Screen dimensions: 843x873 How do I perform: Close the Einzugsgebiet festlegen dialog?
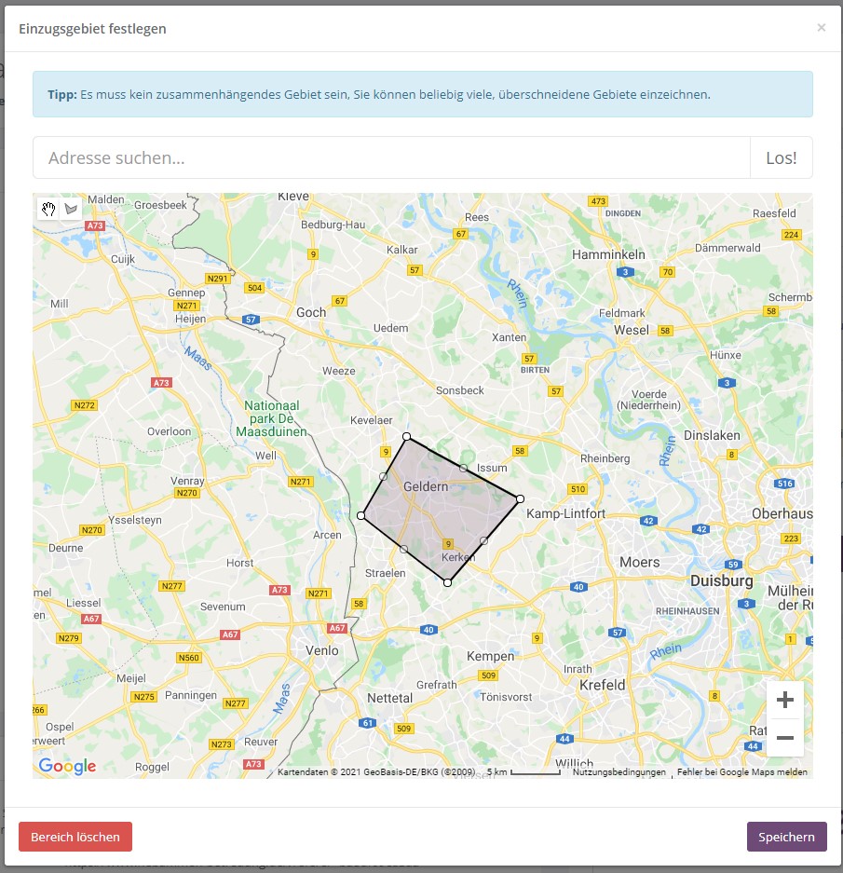click(x=821, y=28)
